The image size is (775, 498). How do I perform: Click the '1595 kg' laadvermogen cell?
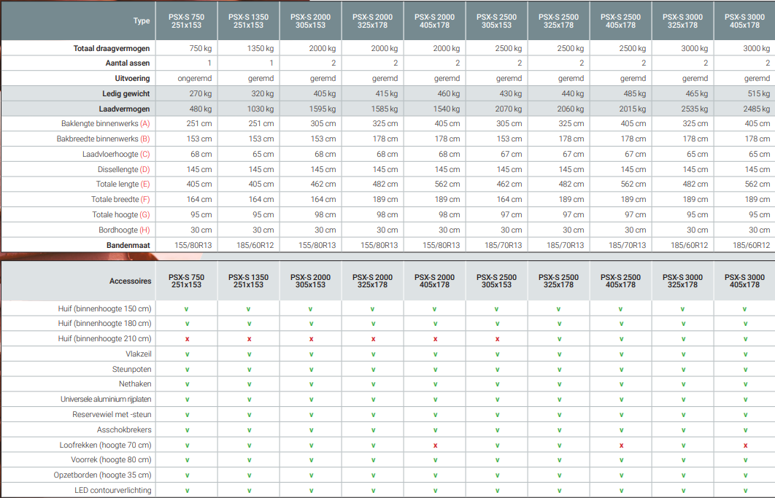322,109
